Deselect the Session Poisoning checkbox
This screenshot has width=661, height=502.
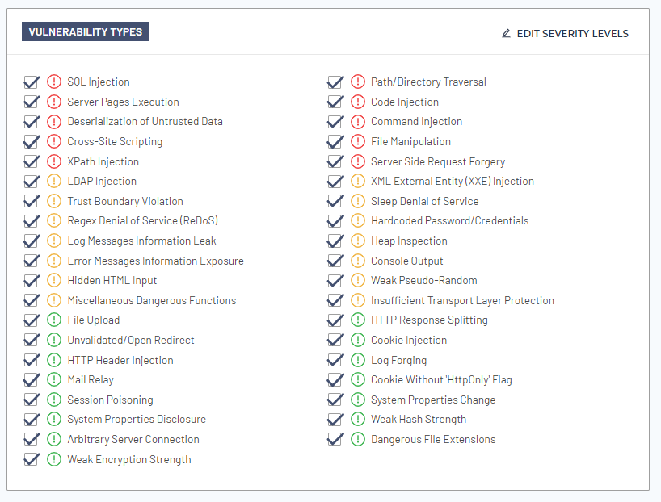click(x=32, y=400)
